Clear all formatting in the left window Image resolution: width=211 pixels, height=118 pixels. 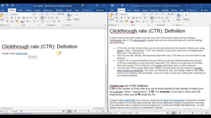click(x=36, y=18)
